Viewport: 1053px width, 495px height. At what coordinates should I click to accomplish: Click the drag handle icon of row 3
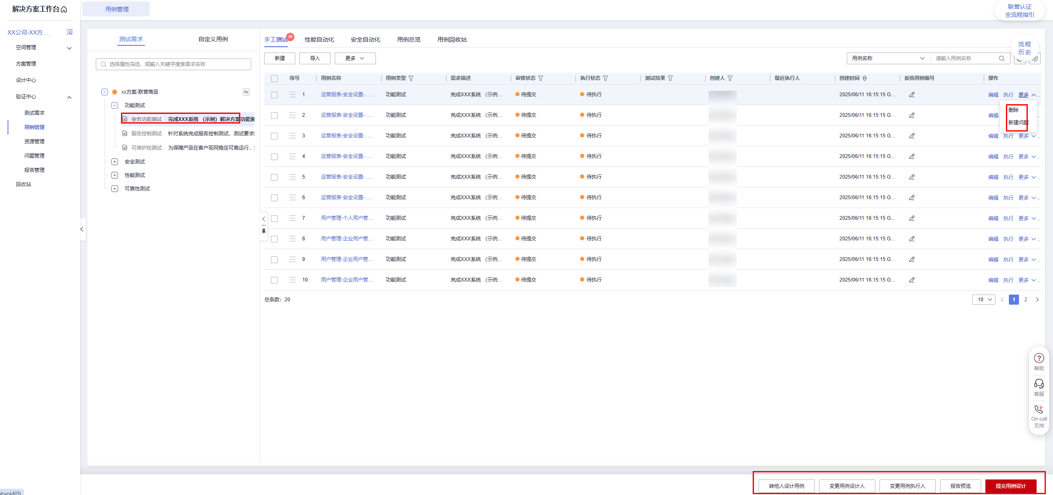(x=293, y=136)
